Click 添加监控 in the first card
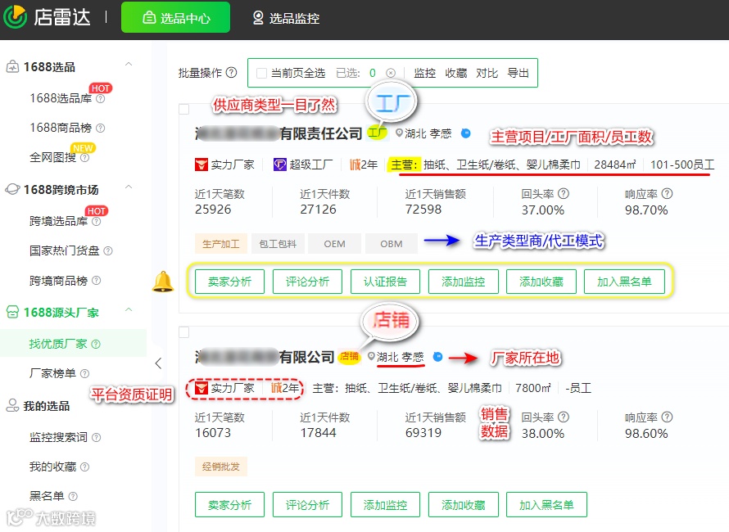 pyautogui.click(x=463, y=282)
